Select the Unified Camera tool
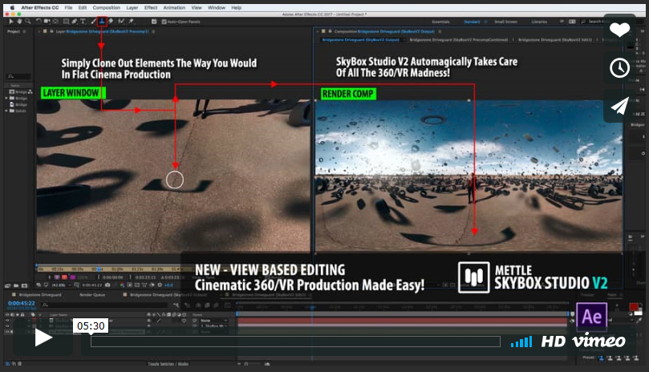The height and width of the screenshot is (372, 649). point(47,21)
